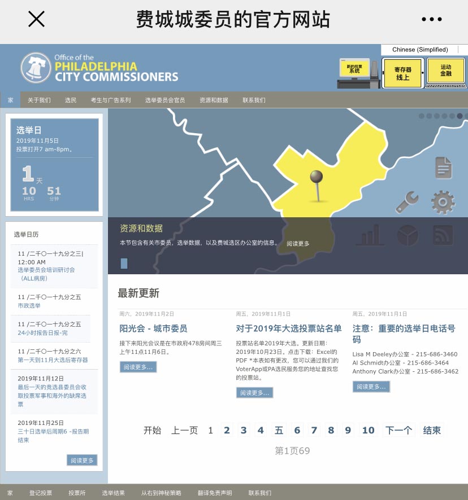This screenshot has width=468, height=500.
Task: Open the 市政选举 calendar event
Action: (29, 305)
